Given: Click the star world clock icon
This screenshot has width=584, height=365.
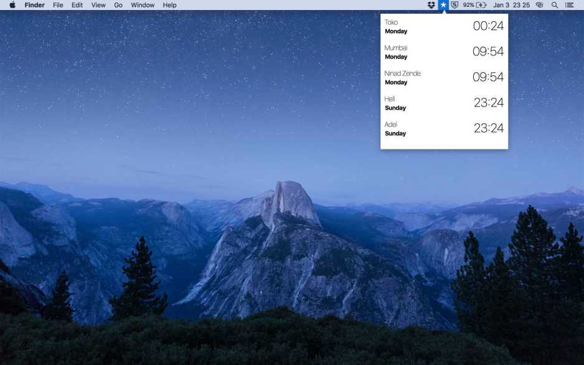Looking at the screenshot, I should click(x=443, y=5).
